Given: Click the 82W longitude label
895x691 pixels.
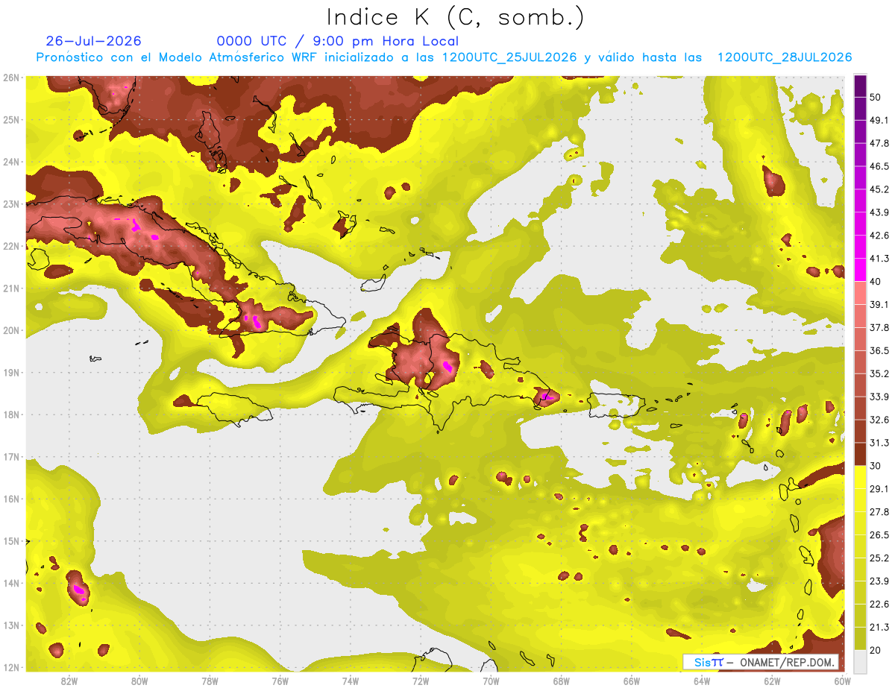Looking at the screenshot, I should pos(69,681).
